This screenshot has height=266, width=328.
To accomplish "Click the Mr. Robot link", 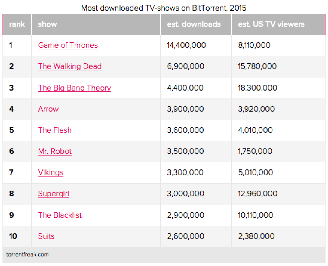I will coord(55,151).
